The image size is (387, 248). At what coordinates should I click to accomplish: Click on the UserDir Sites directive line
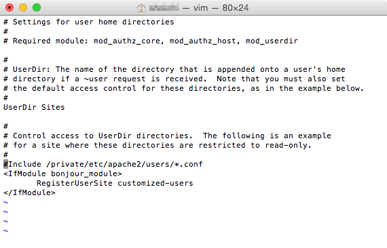tap(34, 107)
